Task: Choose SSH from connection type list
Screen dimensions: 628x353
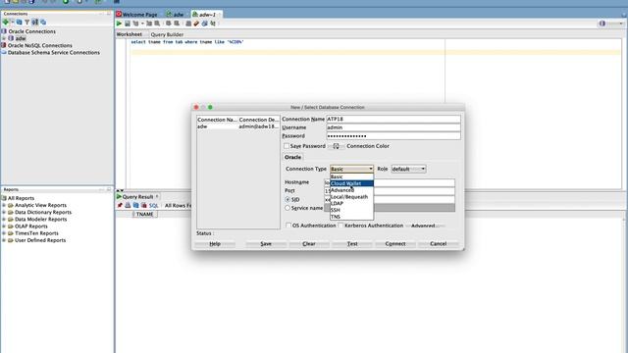Action: pos(351,210)
